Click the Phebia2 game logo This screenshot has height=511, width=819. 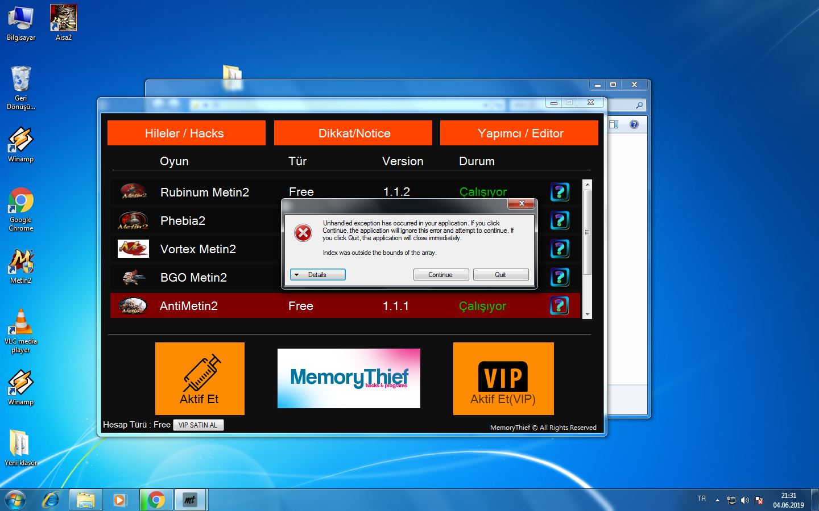click(x=134, y=220)
